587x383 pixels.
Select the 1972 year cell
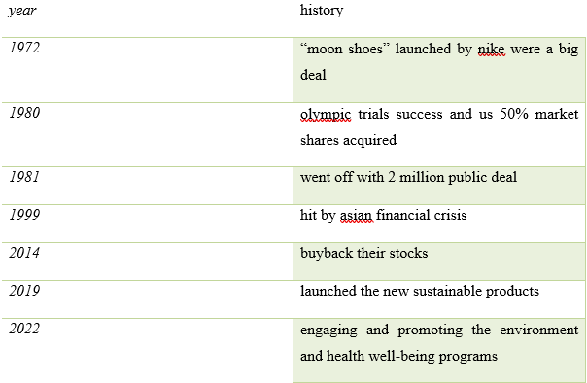(147, 70)
